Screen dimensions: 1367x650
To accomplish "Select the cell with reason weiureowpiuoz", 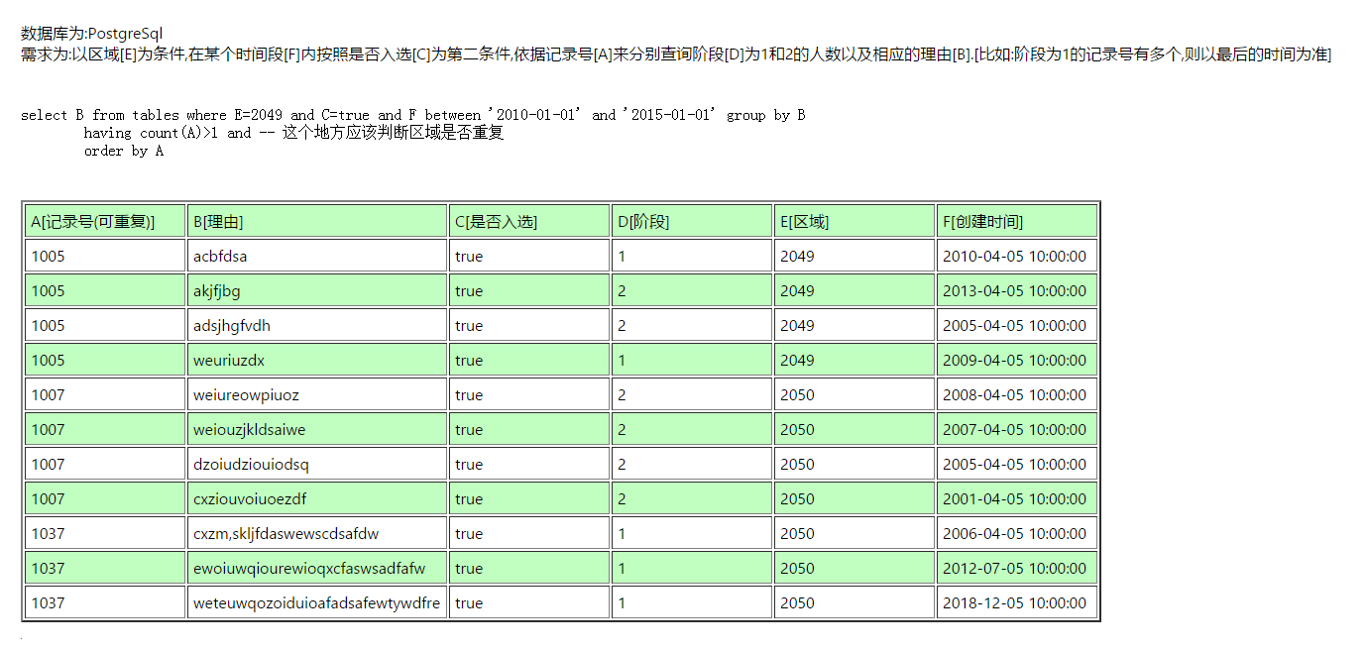I will point(317,395).
